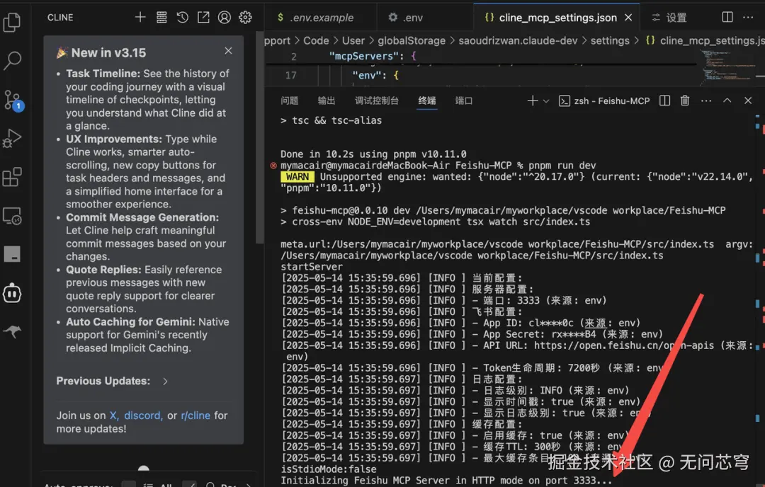
Task: Open the 问题 panel tab
Action: (x=289, y=101)
